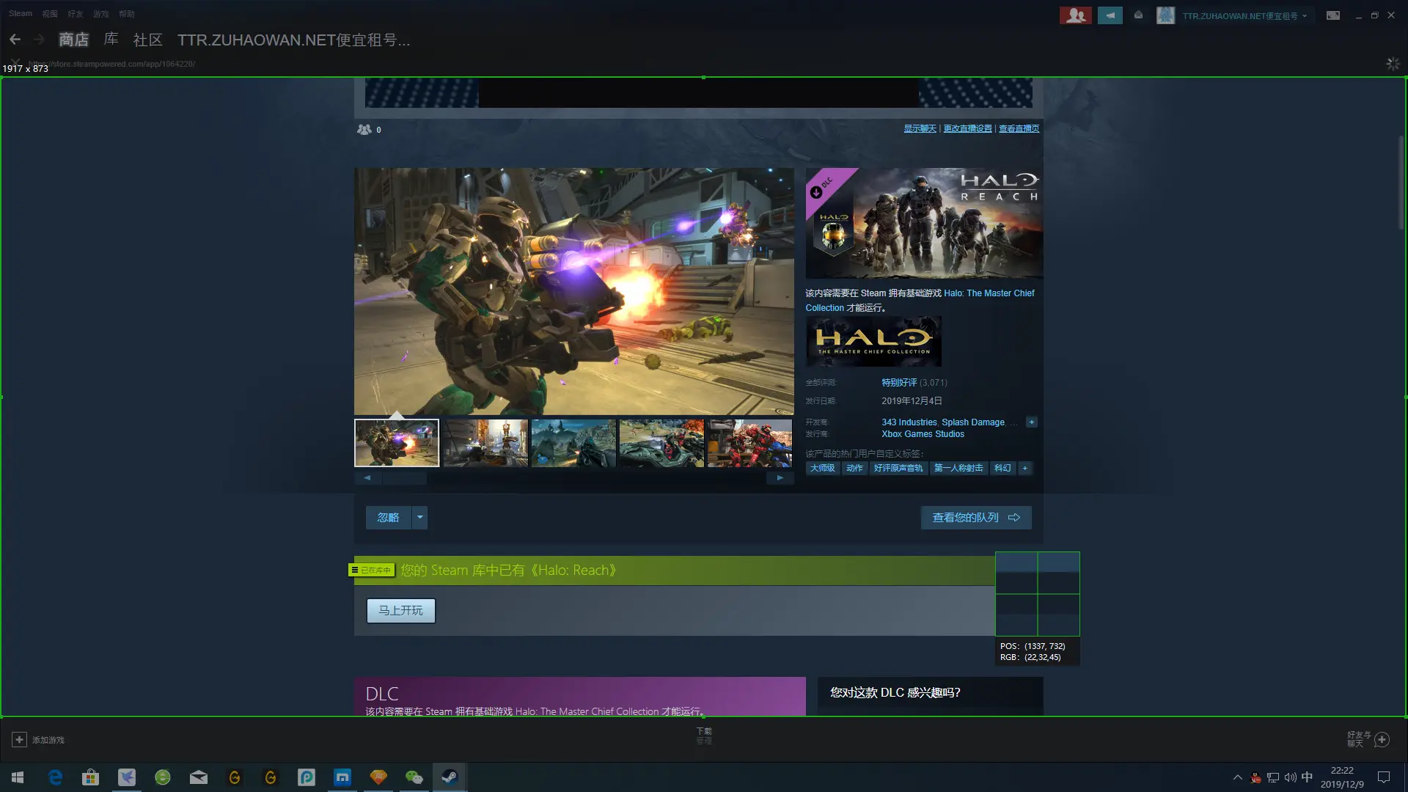Click the right arrow of screenshot strip

click(x=780, y=477)
